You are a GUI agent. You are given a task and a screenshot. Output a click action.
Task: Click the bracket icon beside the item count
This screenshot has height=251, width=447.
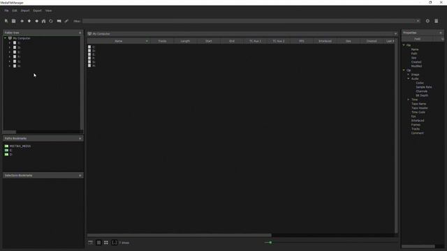[x=115, y=243]
